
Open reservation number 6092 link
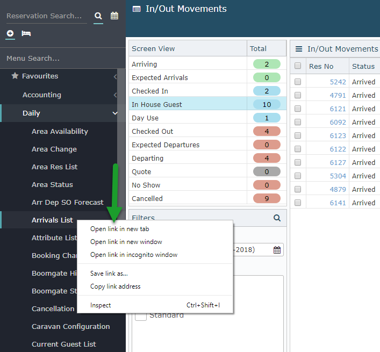click(338, 122)
